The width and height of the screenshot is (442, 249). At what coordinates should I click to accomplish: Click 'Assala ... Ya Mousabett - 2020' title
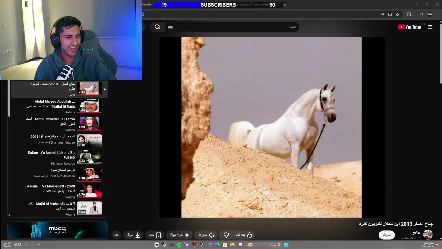coord(50,186)
